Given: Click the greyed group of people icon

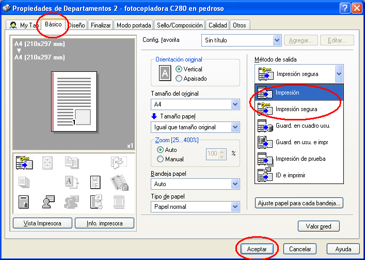Looking at the screenshot, I should tap(71, 202).
